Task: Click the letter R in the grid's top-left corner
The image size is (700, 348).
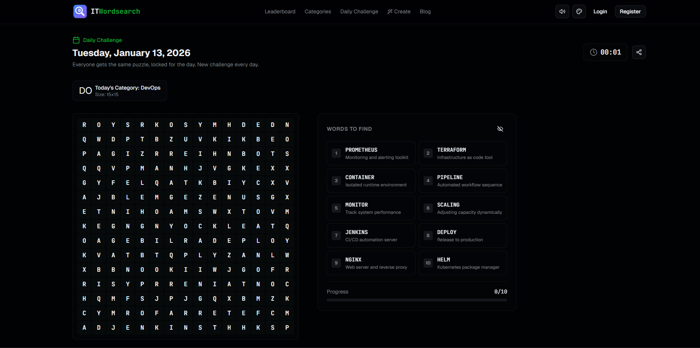Action: (84, 125)
